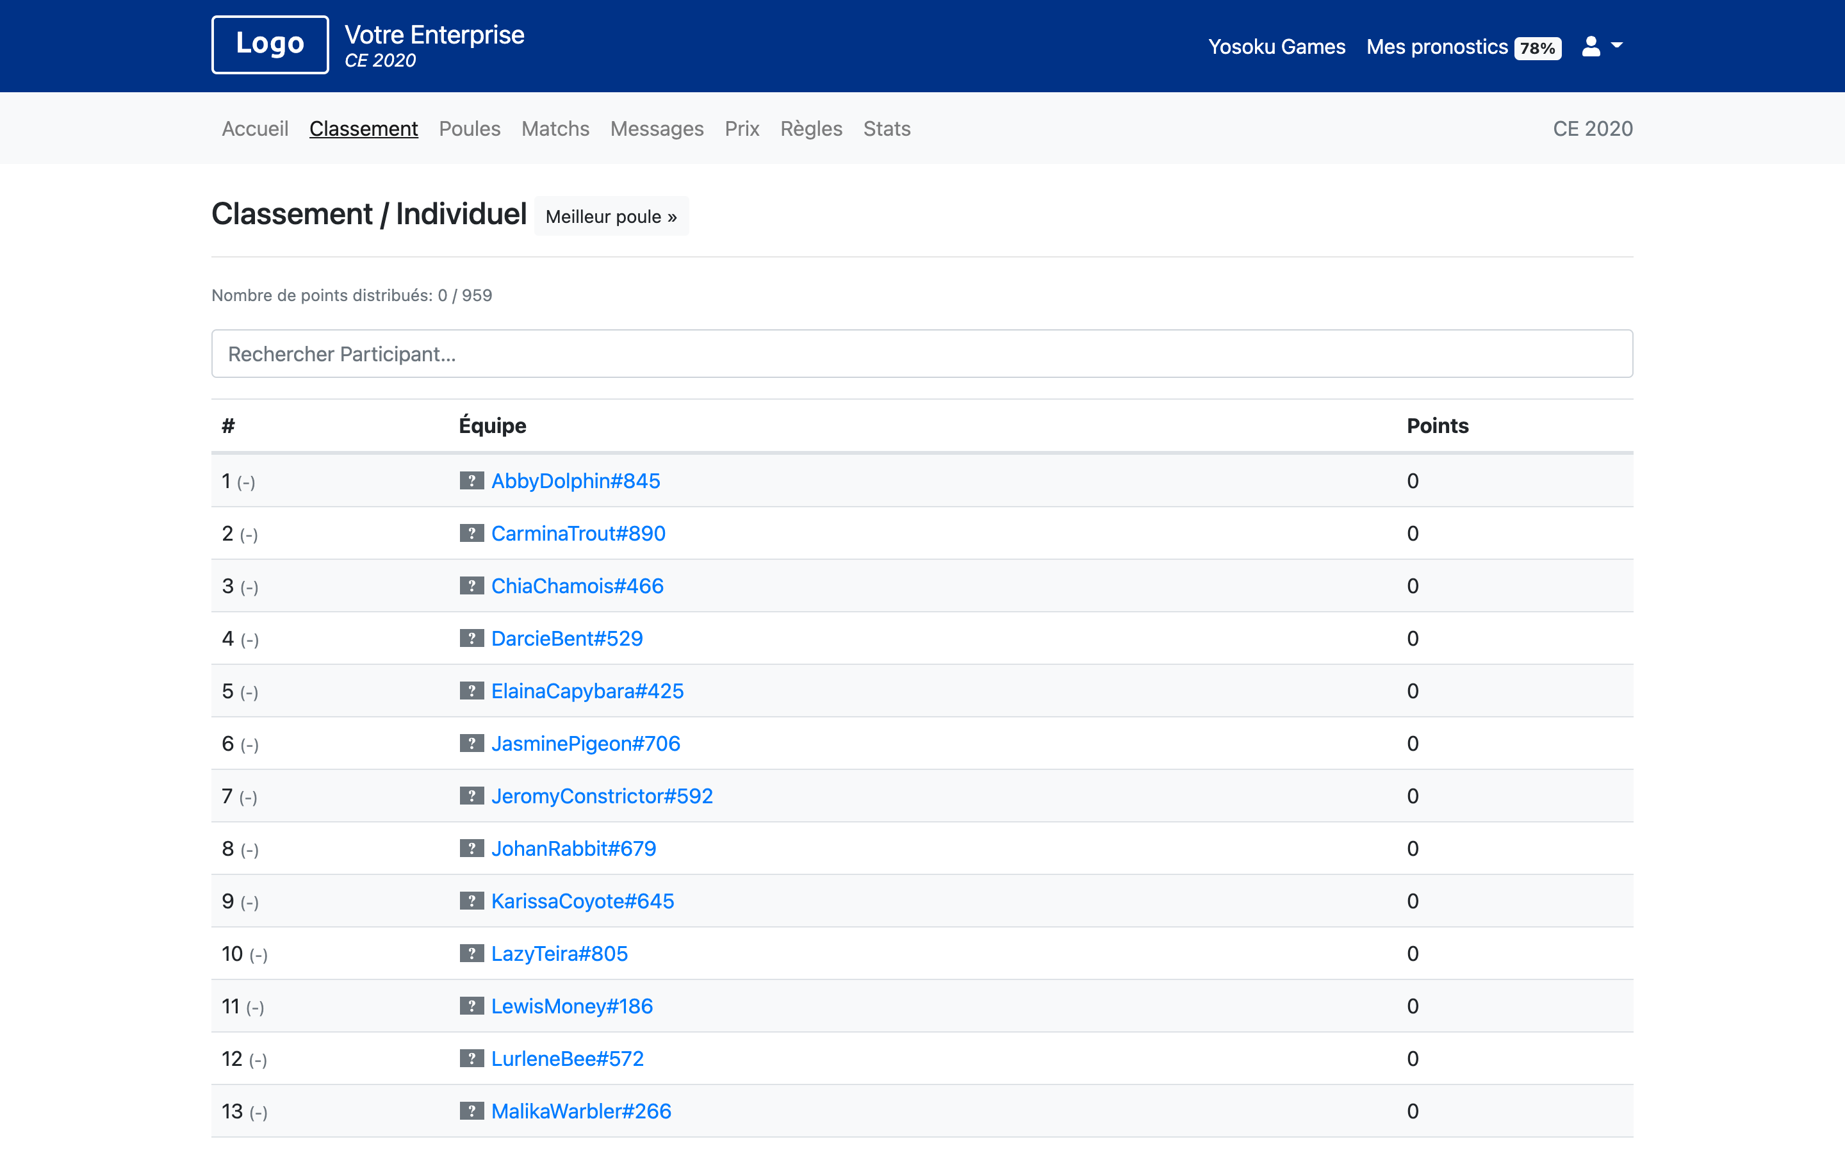Click the # column header

228,425
